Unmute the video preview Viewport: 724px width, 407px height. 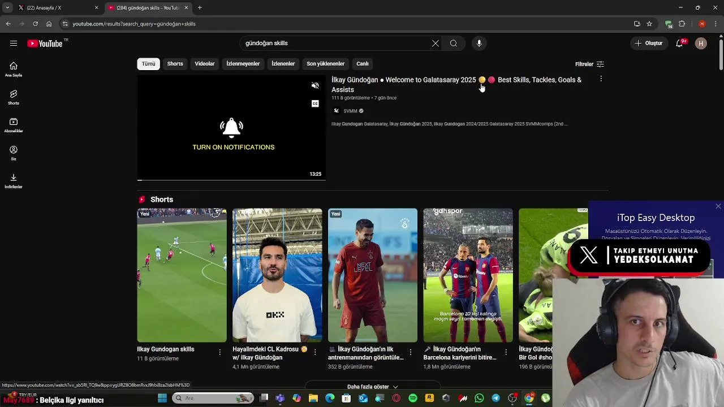(x=315, y=86)
